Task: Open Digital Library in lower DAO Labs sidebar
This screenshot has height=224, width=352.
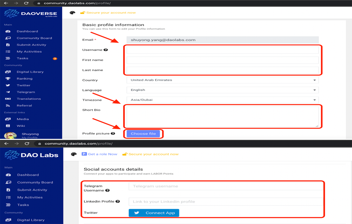Action: pyautogui.click(x=31, y=220)
